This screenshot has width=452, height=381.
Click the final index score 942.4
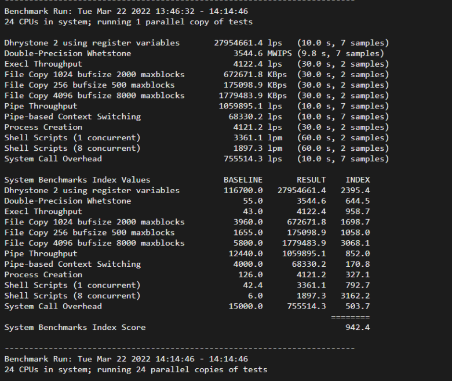[358, 328]
